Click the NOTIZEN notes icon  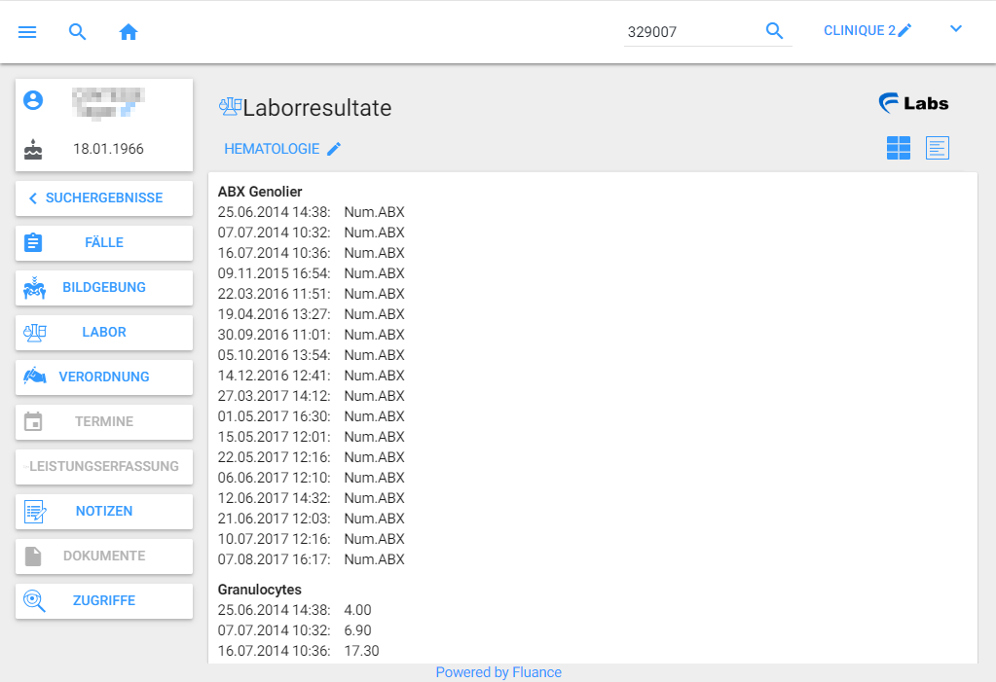click(x=35, y=511)
